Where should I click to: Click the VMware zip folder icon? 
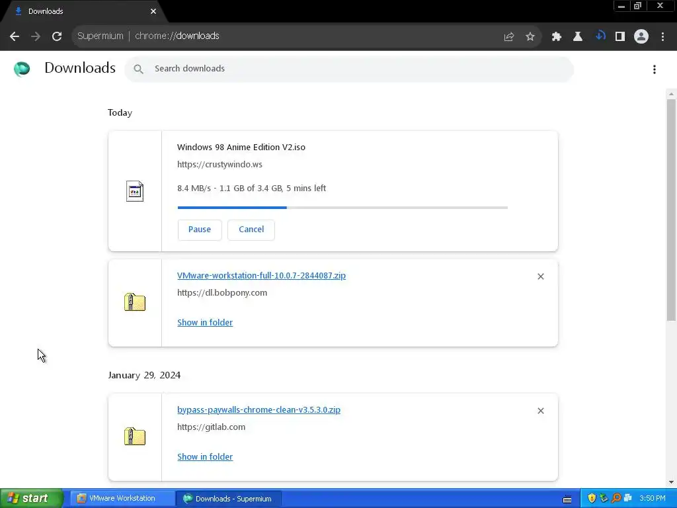point(135,302)
